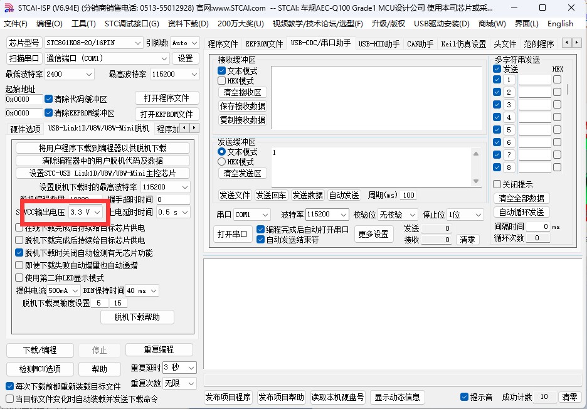Switch to the USB-HID助手 tab
The image size is (587, 409).
[379, 44]
